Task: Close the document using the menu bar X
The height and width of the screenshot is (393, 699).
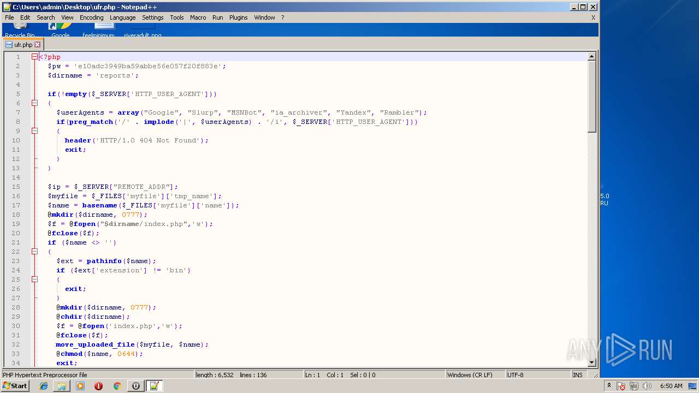Action: click(593, 17)
